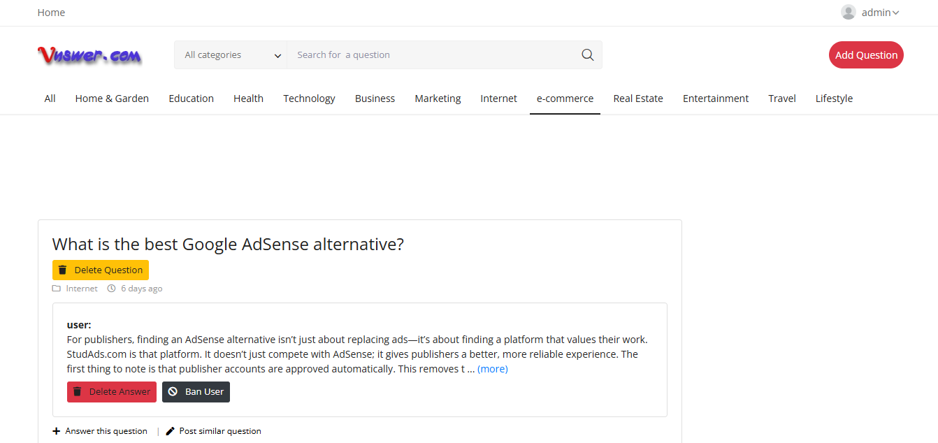Screen dimensions: 938x443
Task: Open the All categories dropdown
Action: 231,55
